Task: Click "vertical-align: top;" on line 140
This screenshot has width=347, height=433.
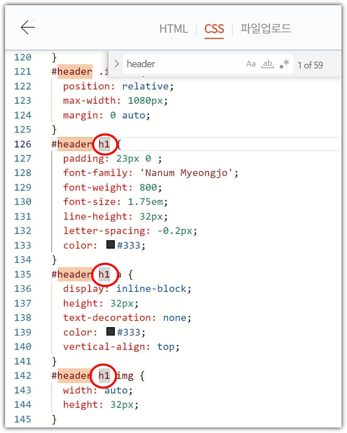Action: point(121,347)
